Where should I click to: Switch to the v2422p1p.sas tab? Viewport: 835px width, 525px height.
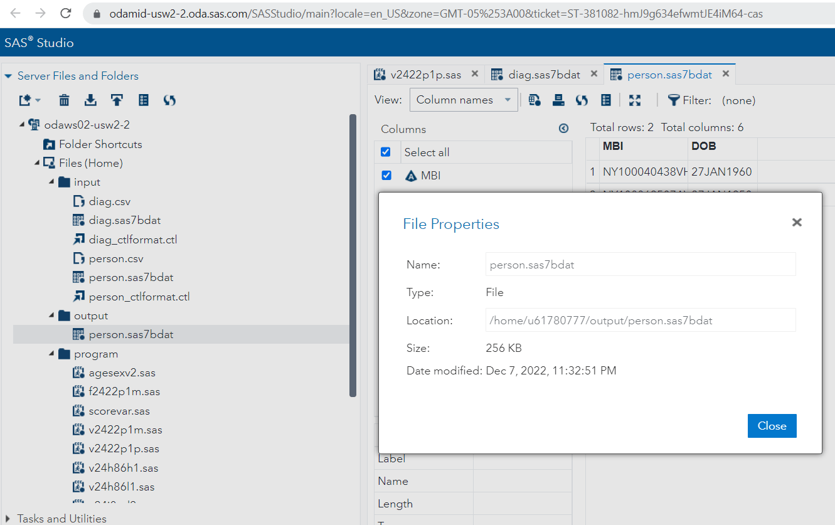[426, 73]
